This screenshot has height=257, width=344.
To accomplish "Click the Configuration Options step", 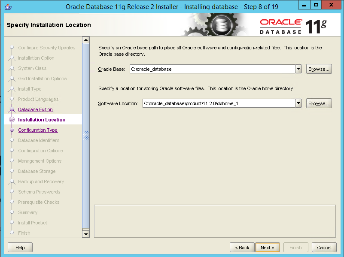I will pyautogui.click(x=40, y=151).
